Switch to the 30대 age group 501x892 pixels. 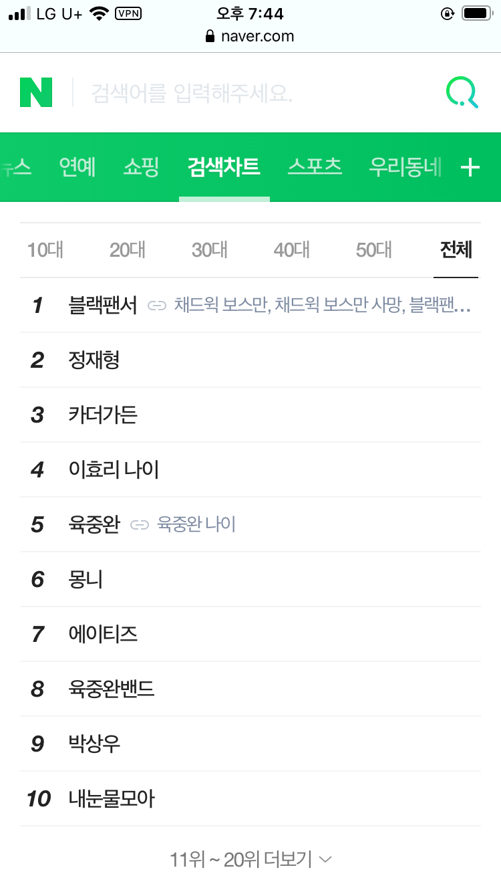209,249
